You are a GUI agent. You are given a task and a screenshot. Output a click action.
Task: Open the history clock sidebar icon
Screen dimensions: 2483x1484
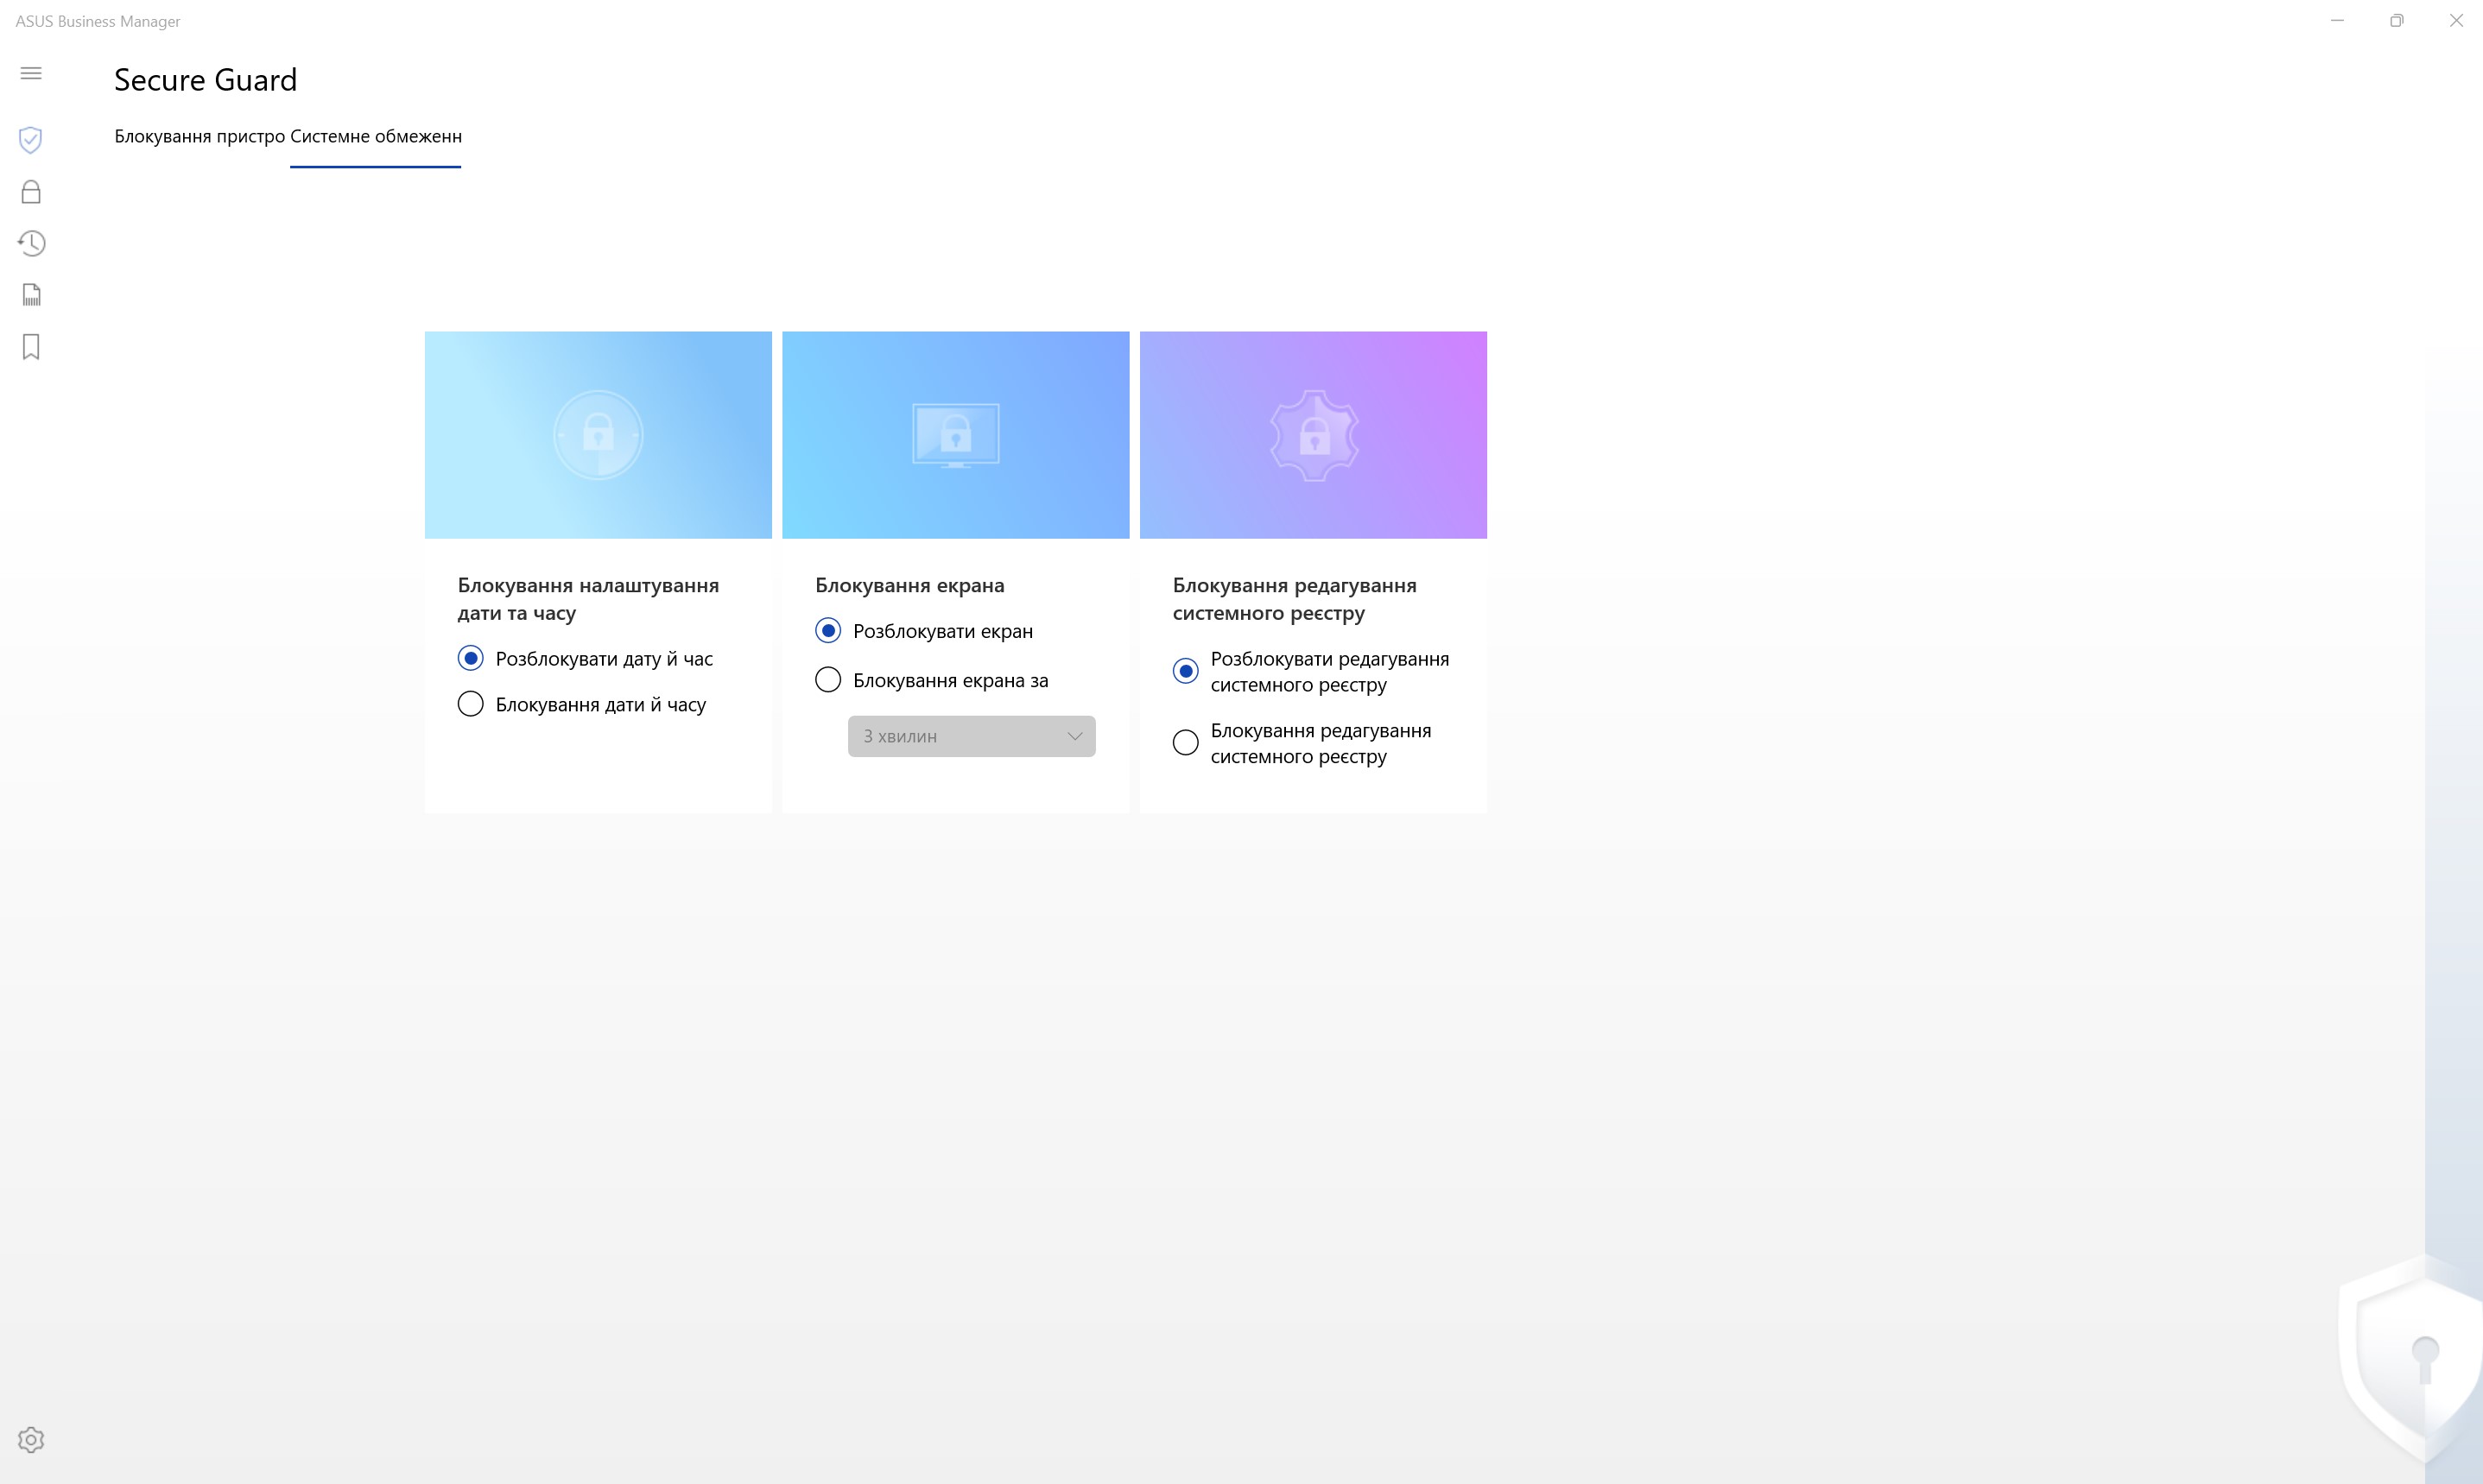(x=31, y=243)
